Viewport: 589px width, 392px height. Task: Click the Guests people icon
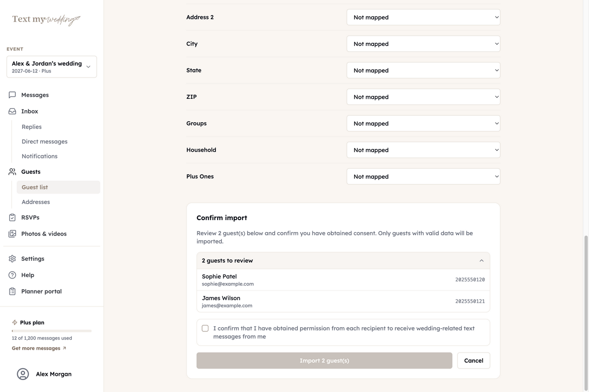pyautogui.click(x=12, y=171)
